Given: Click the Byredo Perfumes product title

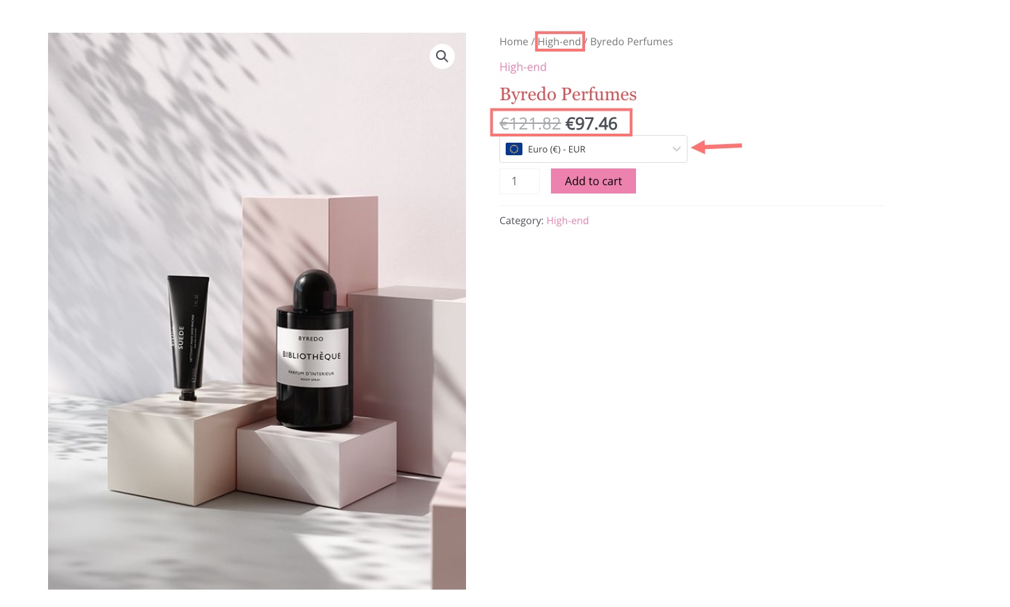Looking at the screenshot, I should (x=568, y=94).
